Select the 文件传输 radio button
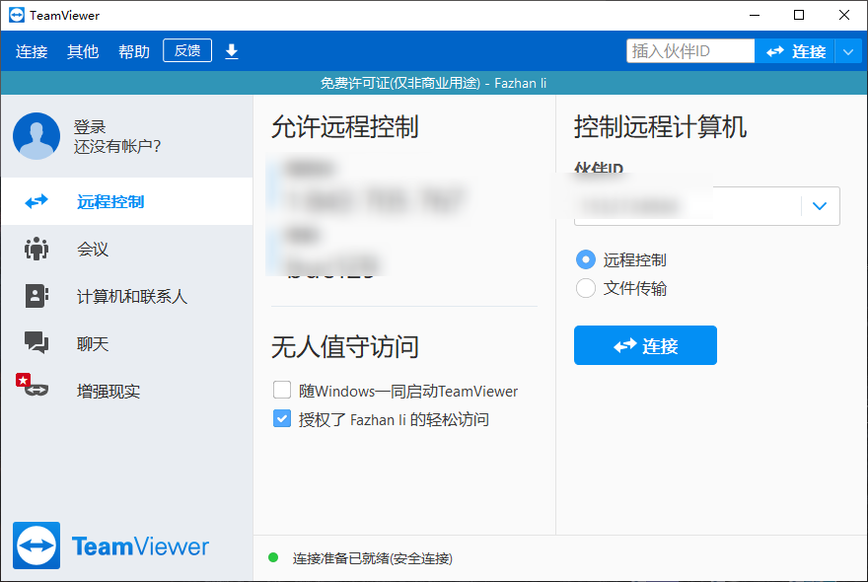The image size is (868, 582). [586, 288]
